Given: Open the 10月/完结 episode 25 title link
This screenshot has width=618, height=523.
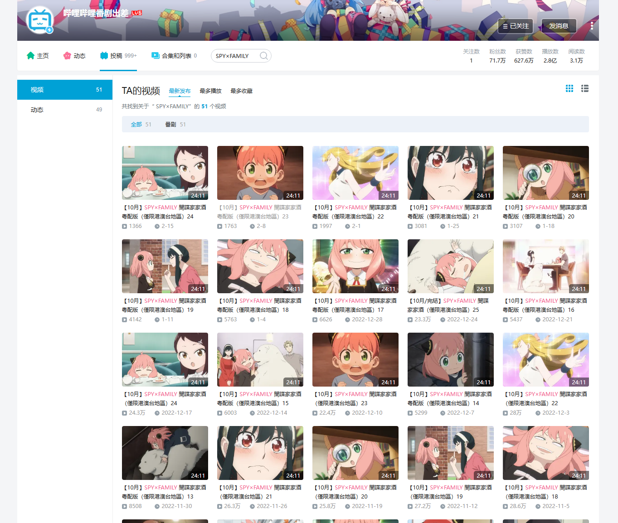Looking at the screenshot, I should (451, 305).
